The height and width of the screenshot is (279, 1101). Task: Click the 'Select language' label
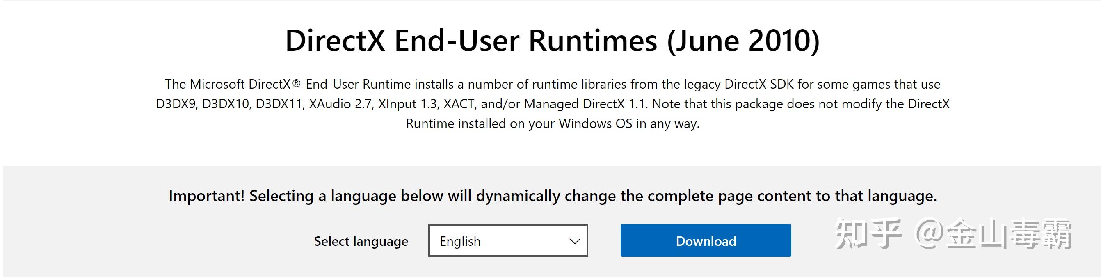click(361, 241)
